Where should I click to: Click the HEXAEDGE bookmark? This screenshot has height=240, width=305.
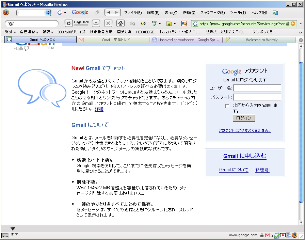(145, 32)
